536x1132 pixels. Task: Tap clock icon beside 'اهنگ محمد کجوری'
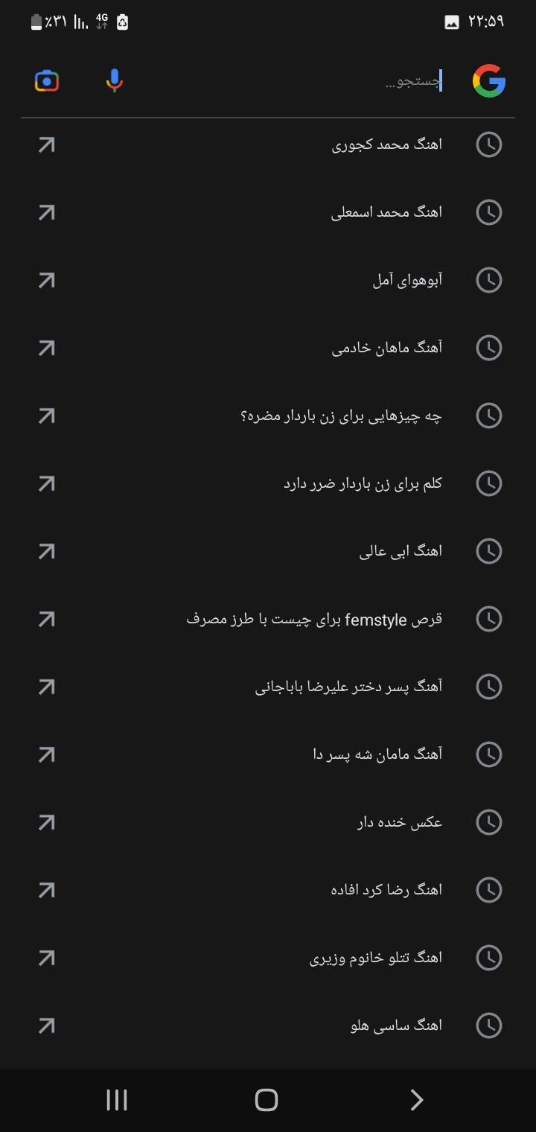(x=489, y=144)
